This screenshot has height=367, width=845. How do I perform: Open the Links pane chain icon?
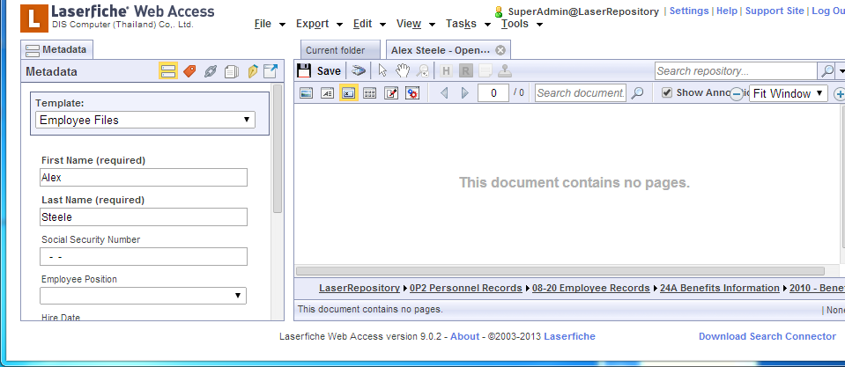coord(211,71)
